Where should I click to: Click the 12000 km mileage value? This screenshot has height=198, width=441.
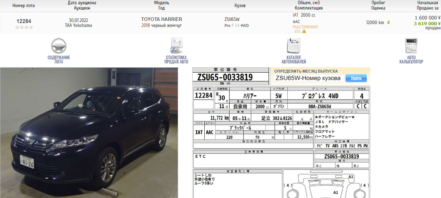click(x=375, y=22)
